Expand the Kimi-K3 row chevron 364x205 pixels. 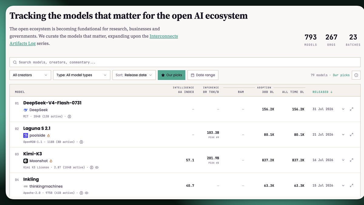click(x=343, y=160)
